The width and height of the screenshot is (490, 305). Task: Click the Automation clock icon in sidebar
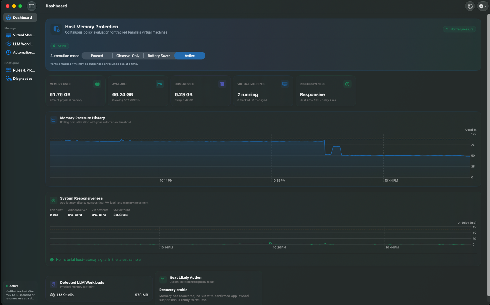pos(9,53)
